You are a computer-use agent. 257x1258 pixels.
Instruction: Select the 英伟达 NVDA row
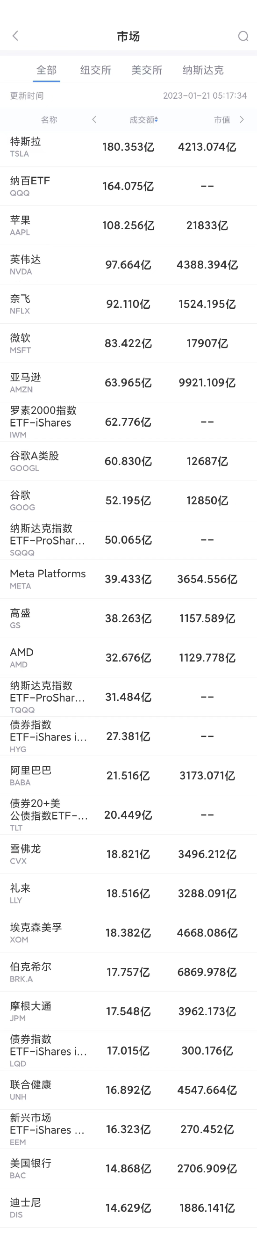pyautogui.click(x=128, y=265)
